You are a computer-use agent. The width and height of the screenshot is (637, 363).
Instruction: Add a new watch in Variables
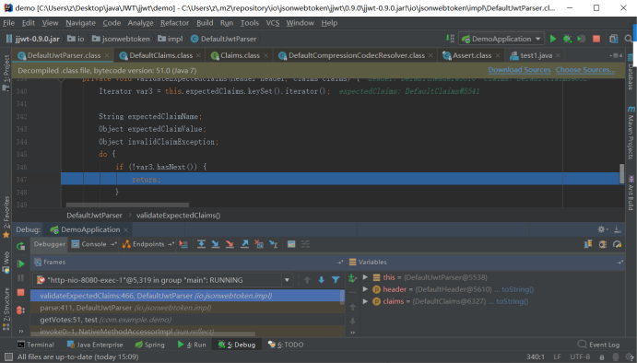(352, 278)
